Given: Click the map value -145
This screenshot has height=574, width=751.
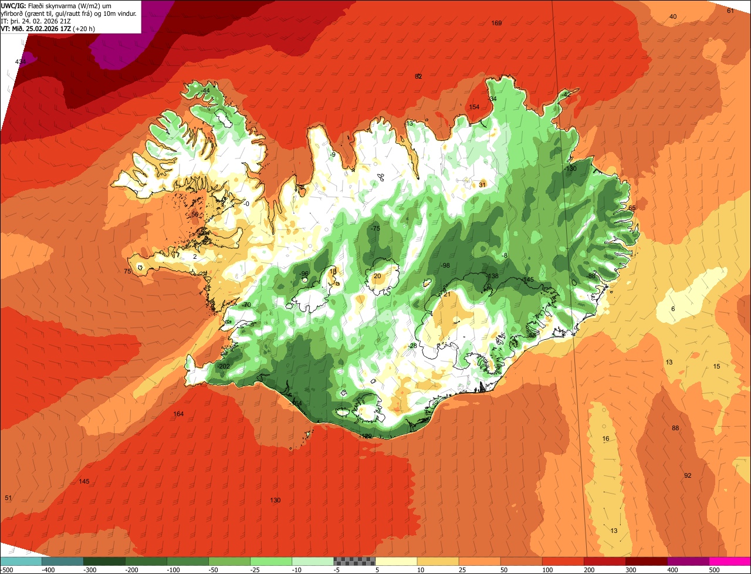Looking at the screenshot, I should 527,279.
